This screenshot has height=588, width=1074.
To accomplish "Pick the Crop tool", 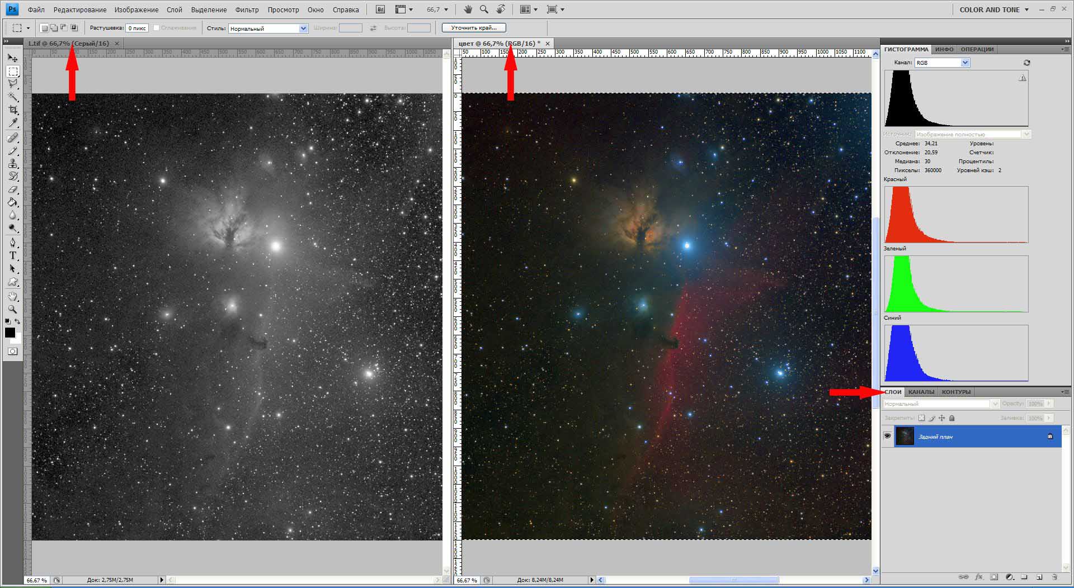I will click(12, 110).
